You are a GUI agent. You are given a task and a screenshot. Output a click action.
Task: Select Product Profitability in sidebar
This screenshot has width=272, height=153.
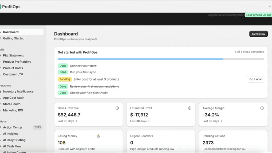point(17,62)
